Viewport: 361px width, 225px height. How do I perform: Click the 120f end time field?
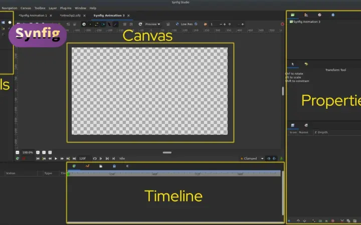coord(83,158)
